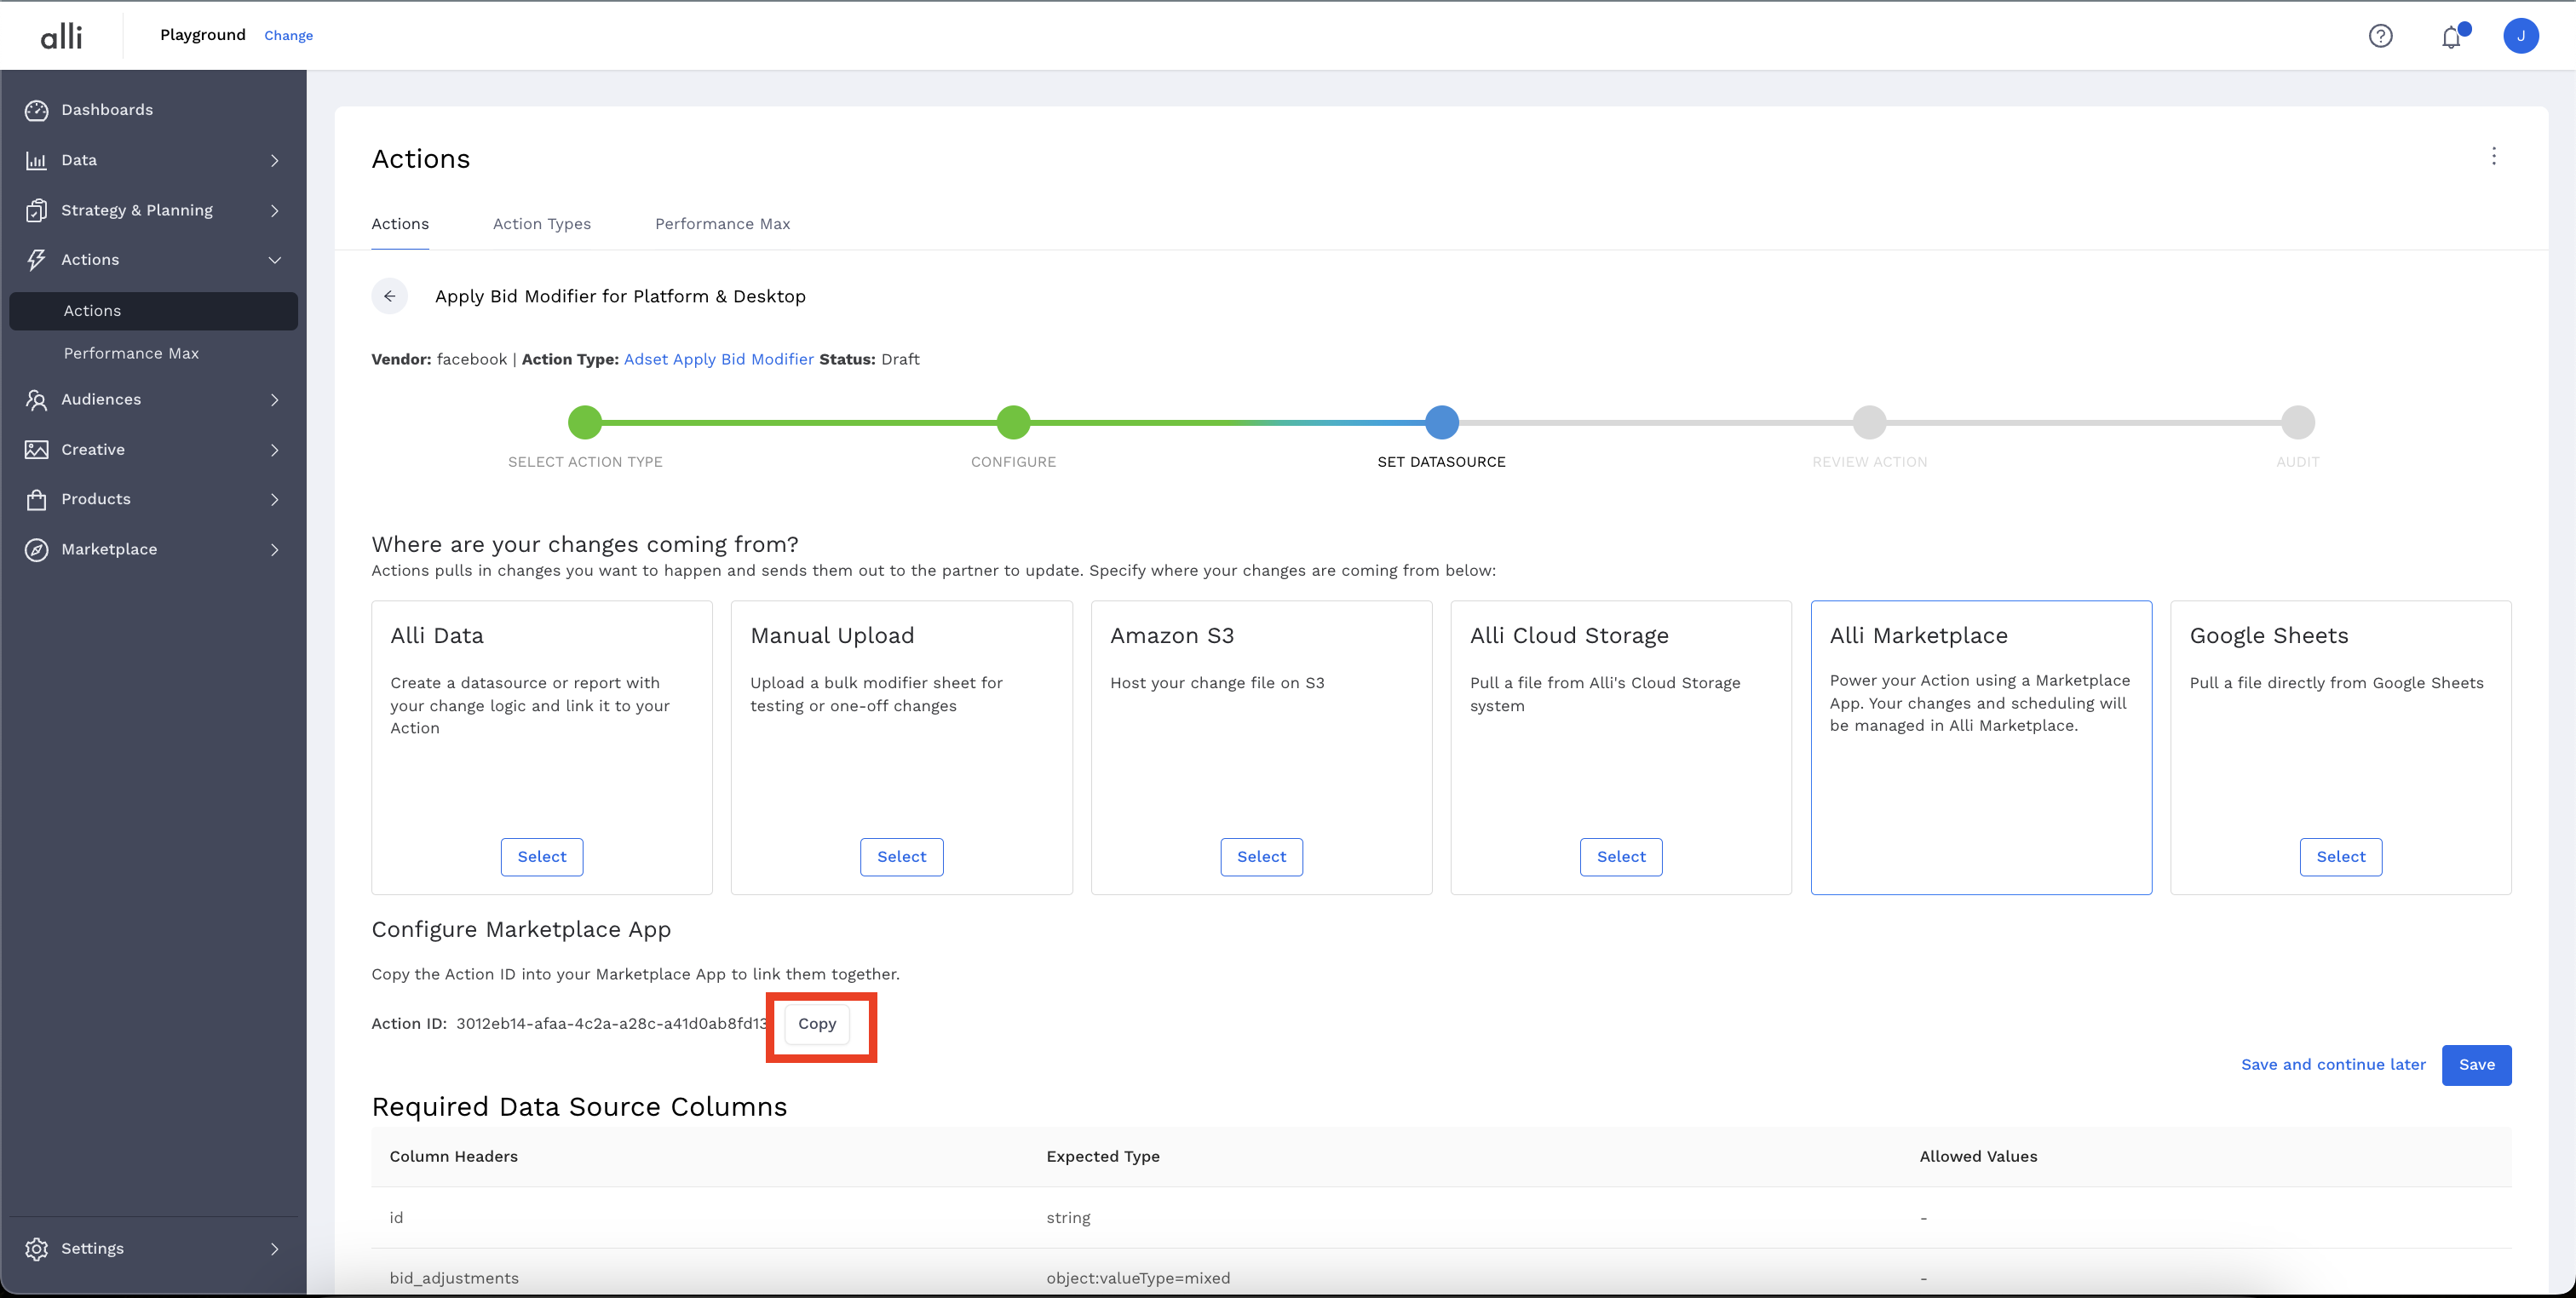Screen dimensions: 2576x1298
Task: Open the Adset Apply Bid Modifier link
Action: (x=718, y=359)
